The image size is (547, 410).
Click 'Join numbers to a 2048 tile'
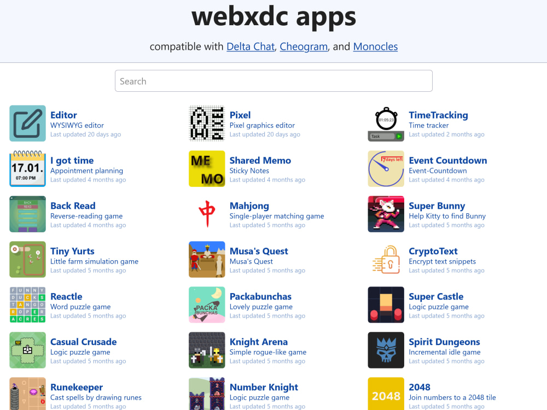pos(452,397)
